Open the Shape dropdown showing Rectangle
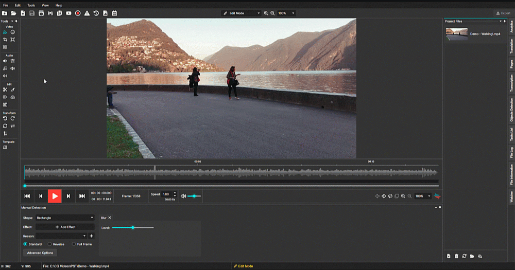This screenshot has width=515, height=270. 64,218
